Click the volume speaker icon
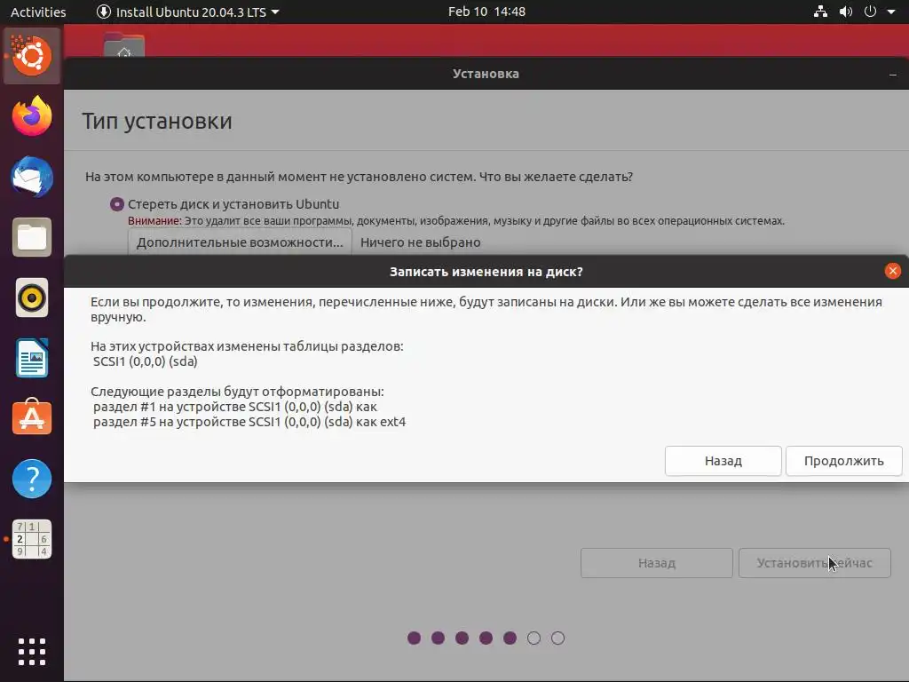This screenshot has width=909, height=682. click(x=846, y=12)
